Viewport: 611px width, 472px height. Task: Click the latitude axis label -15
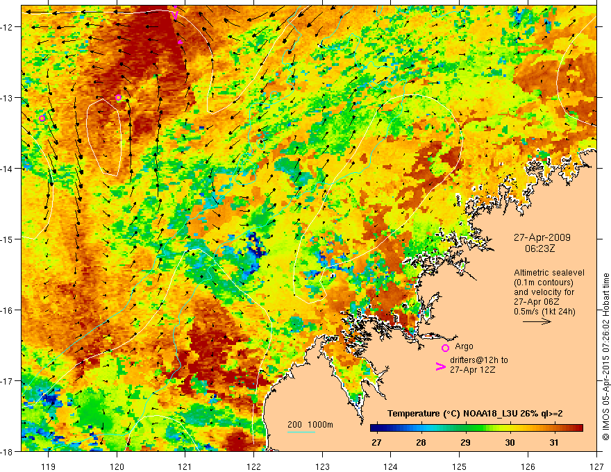(x=7, y=239)
